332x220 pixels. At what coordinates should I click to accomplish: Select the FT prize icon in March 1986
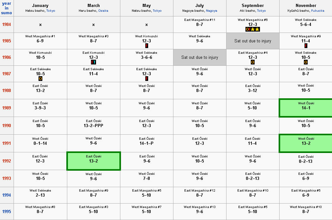[x=94, y=62]
